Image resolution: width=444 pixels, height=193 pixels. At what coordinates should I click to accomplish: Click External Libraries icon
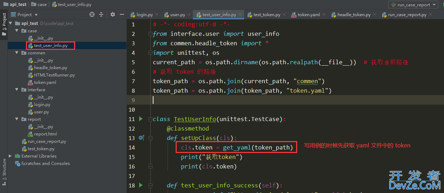18,156
